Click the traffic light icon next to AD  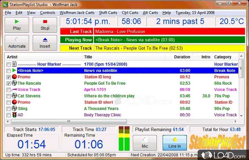coord(14,115)
